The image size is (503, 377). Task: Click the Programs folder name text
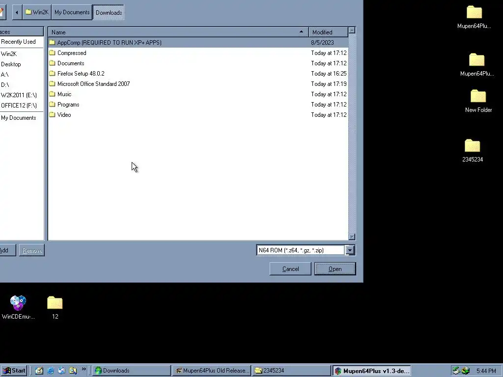68,105
